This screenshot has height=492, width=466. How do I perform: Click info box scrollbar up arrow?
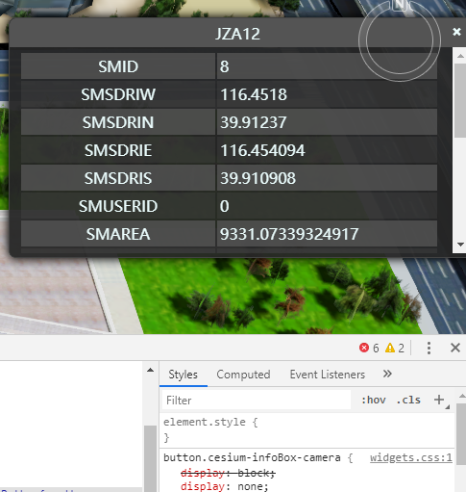click(x=460, y=56)
